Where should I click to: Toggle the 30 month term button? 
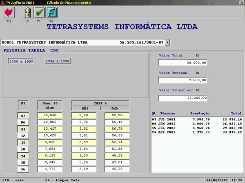[x=23, y=162]
